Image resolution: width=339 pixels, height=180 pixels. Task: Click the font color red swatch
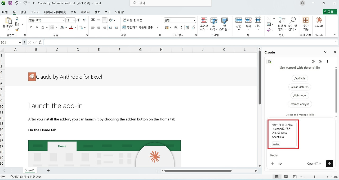pyautogui.click(x=71, y=28)
